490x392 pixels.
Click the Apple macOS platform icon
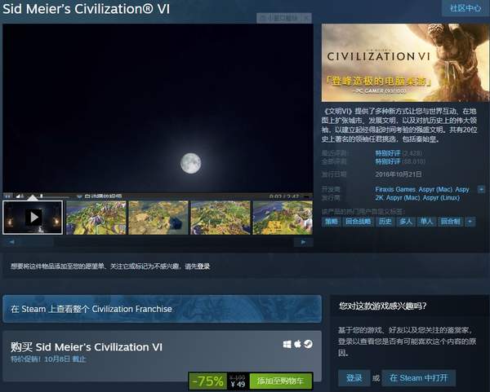(x=297, y=344)
